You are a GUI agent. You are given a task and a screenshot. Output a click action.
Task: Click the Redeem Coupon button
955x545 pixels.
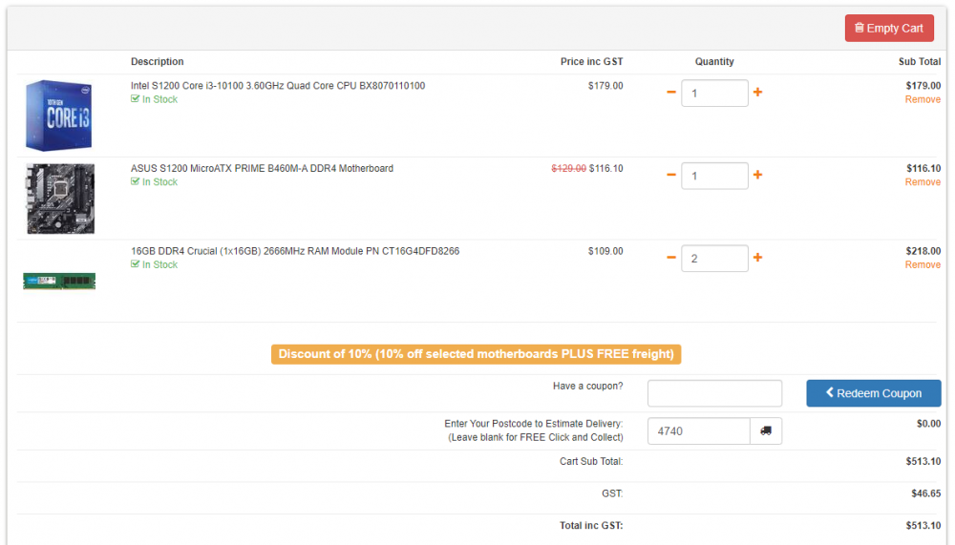pyautogui.click(x=874, y=393)
